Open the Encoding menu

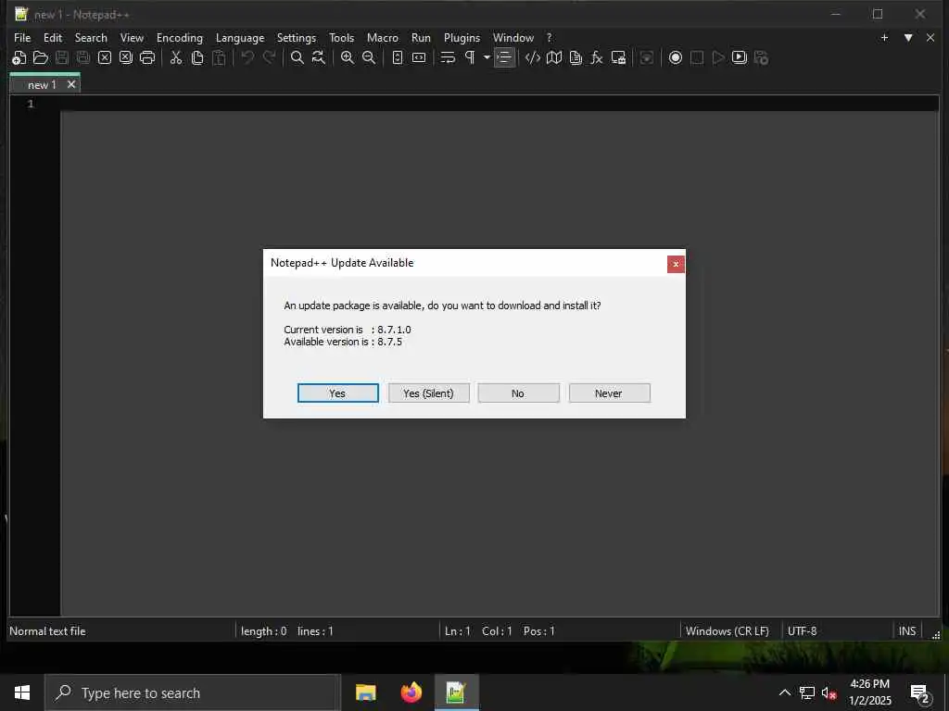[180, 37]
